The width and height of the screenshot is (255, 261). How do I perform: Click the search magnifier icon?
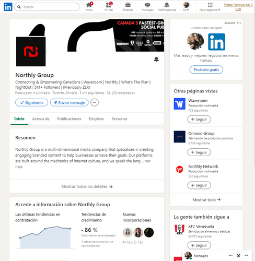point(19,7)
